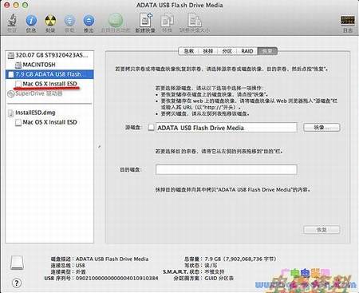Switch to the 分区 (Partition) tab
The width and height of the screenshot is (359, 293).
click(x=227, y=51)
